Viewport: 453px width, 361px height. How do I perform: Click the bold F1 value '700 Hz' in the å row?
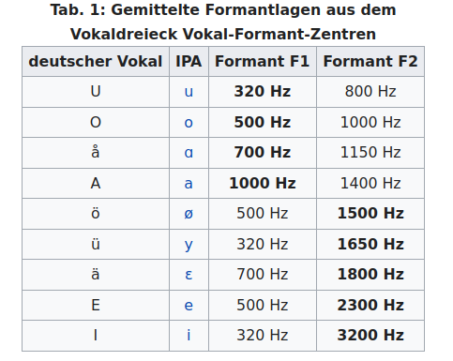click(x=263, y=153)
